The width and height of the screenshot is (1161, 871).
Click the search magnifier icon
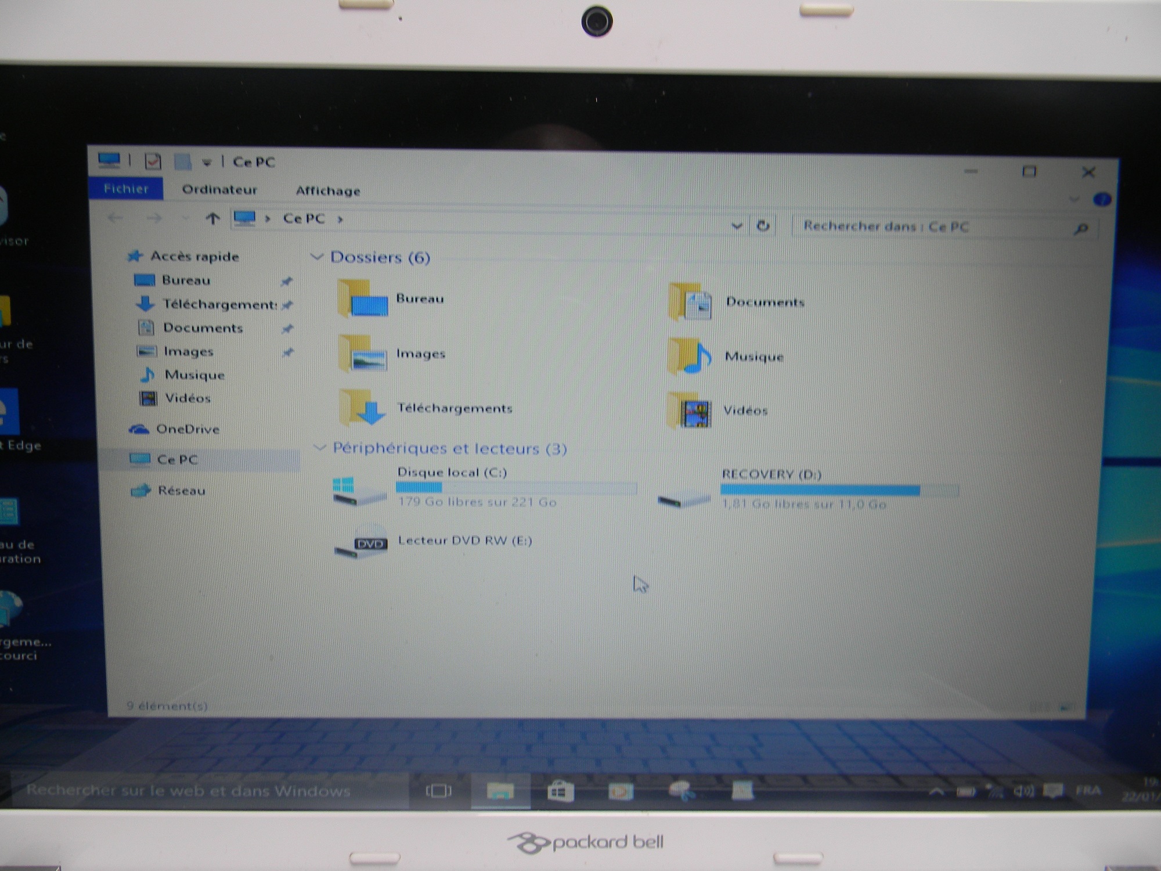click(x=1080, y=229)
